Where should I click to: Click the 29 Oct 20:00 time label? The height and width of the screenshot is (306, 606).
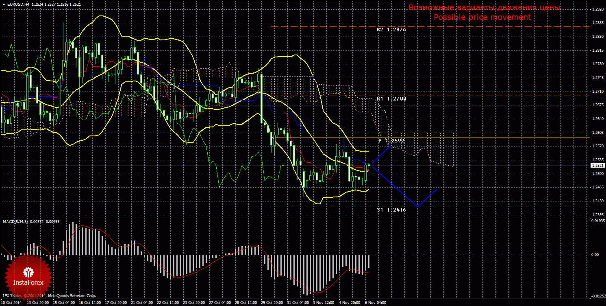coord(271,303)
